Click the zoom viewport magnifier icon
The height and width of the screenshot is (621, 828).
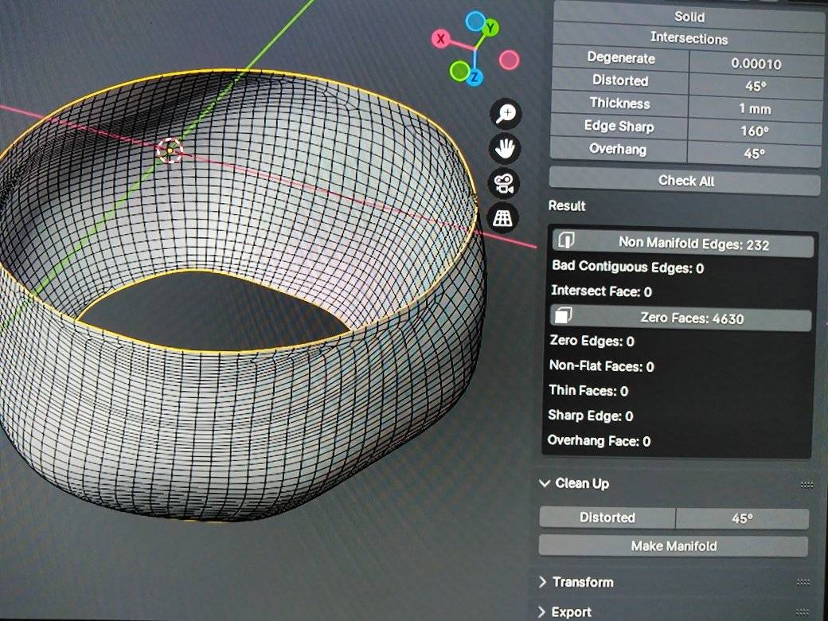[x=506, y=114]
